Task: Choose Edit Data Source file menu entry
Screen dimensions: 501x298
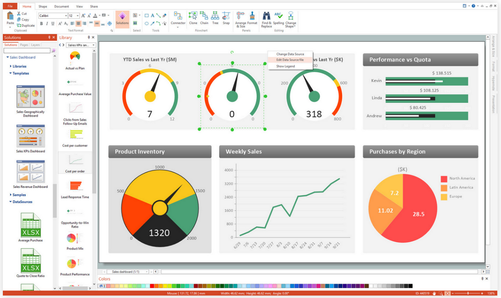Action: pyautogui.click(x=290, y=60)
